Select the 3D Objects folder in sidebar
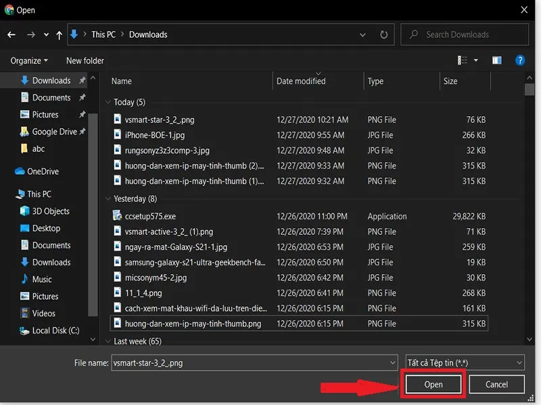The image size is (541, 405). tap(51, 211)
